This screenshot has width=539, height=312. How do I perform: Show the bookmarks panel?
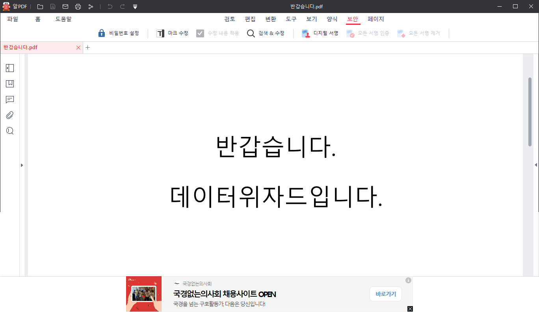(9, 83)
